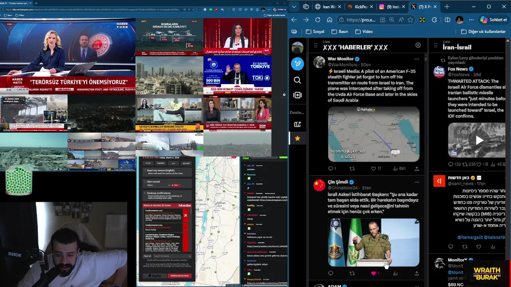Open the @WarMonitors handle

click(343, 65)
